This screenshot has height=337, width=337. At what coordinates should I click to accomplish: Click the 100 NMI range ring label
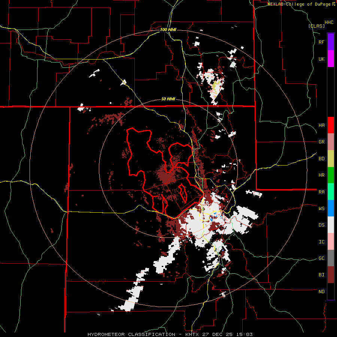[x=168, y=30]
